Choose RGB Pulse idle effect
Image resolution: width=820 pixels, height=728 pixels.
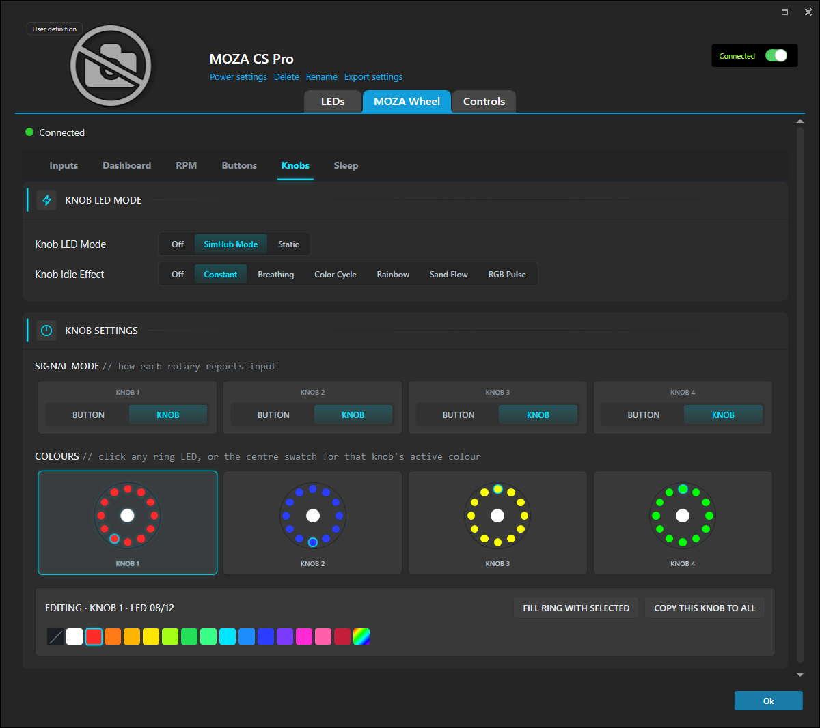point(507,275)
